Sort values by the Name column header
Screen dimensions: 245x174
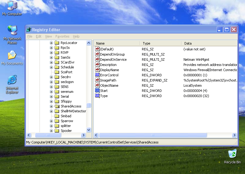click(117, 43)
